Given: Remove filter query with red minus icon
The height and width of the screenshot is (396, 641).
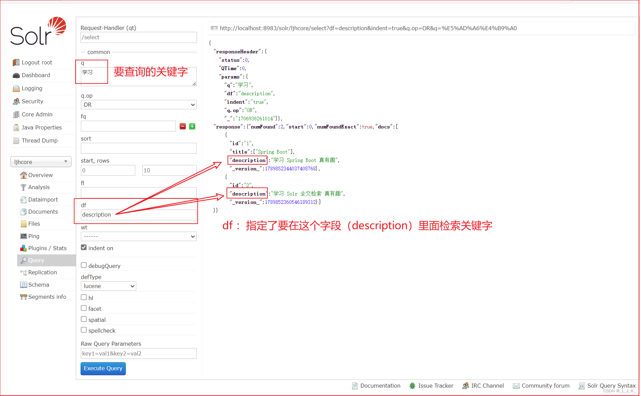Looking at the screenshot, I should click(183, 126).
